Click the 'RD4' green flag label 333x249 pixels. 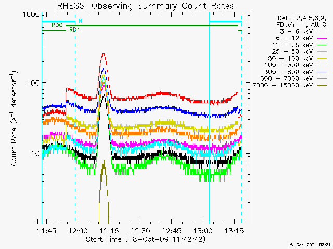[75, 30]
